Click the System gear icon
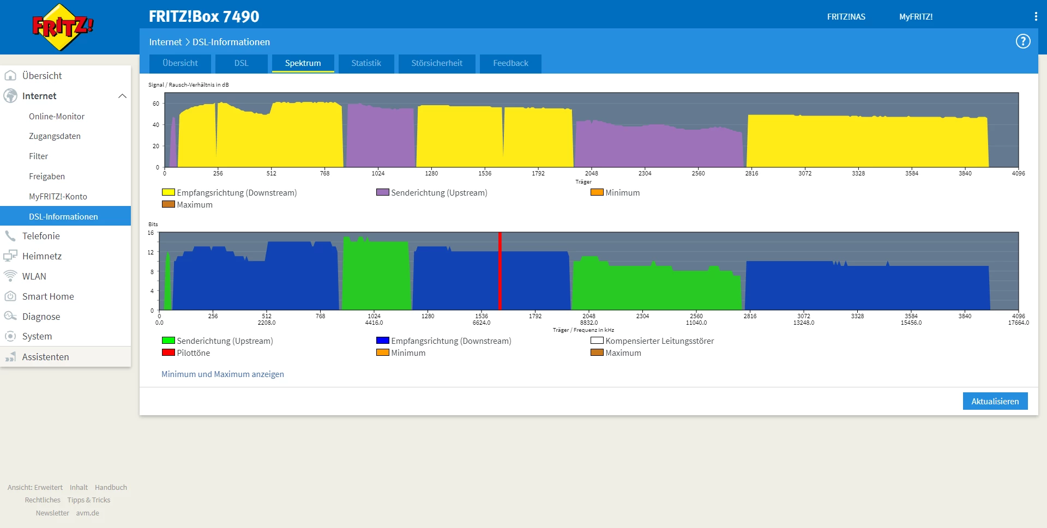1047x528 pixels. (10, 336)
